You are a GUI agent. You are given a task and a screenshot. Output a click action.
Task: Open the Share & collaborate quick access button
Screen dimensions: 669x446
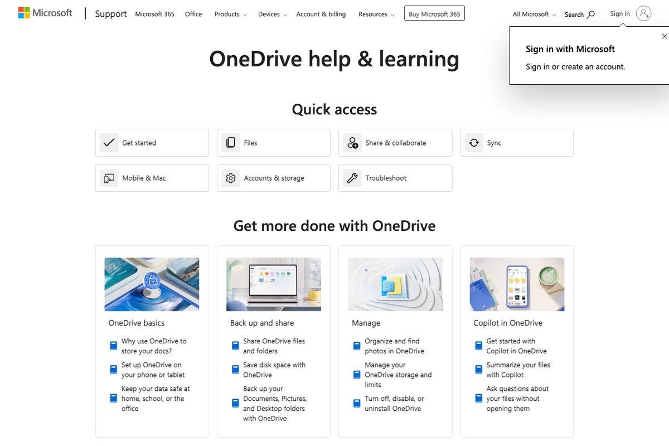(395, 143)
